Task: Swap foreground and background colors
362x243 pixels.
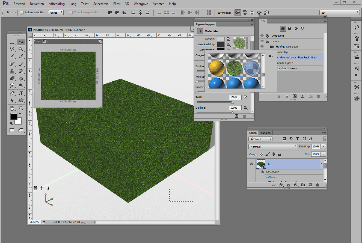Action: click(20, 114)
